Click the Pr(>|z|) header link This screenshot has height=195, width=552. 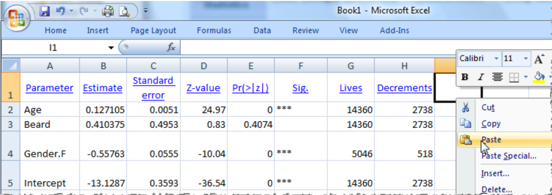pyautogui.click(x=251, y=88)
